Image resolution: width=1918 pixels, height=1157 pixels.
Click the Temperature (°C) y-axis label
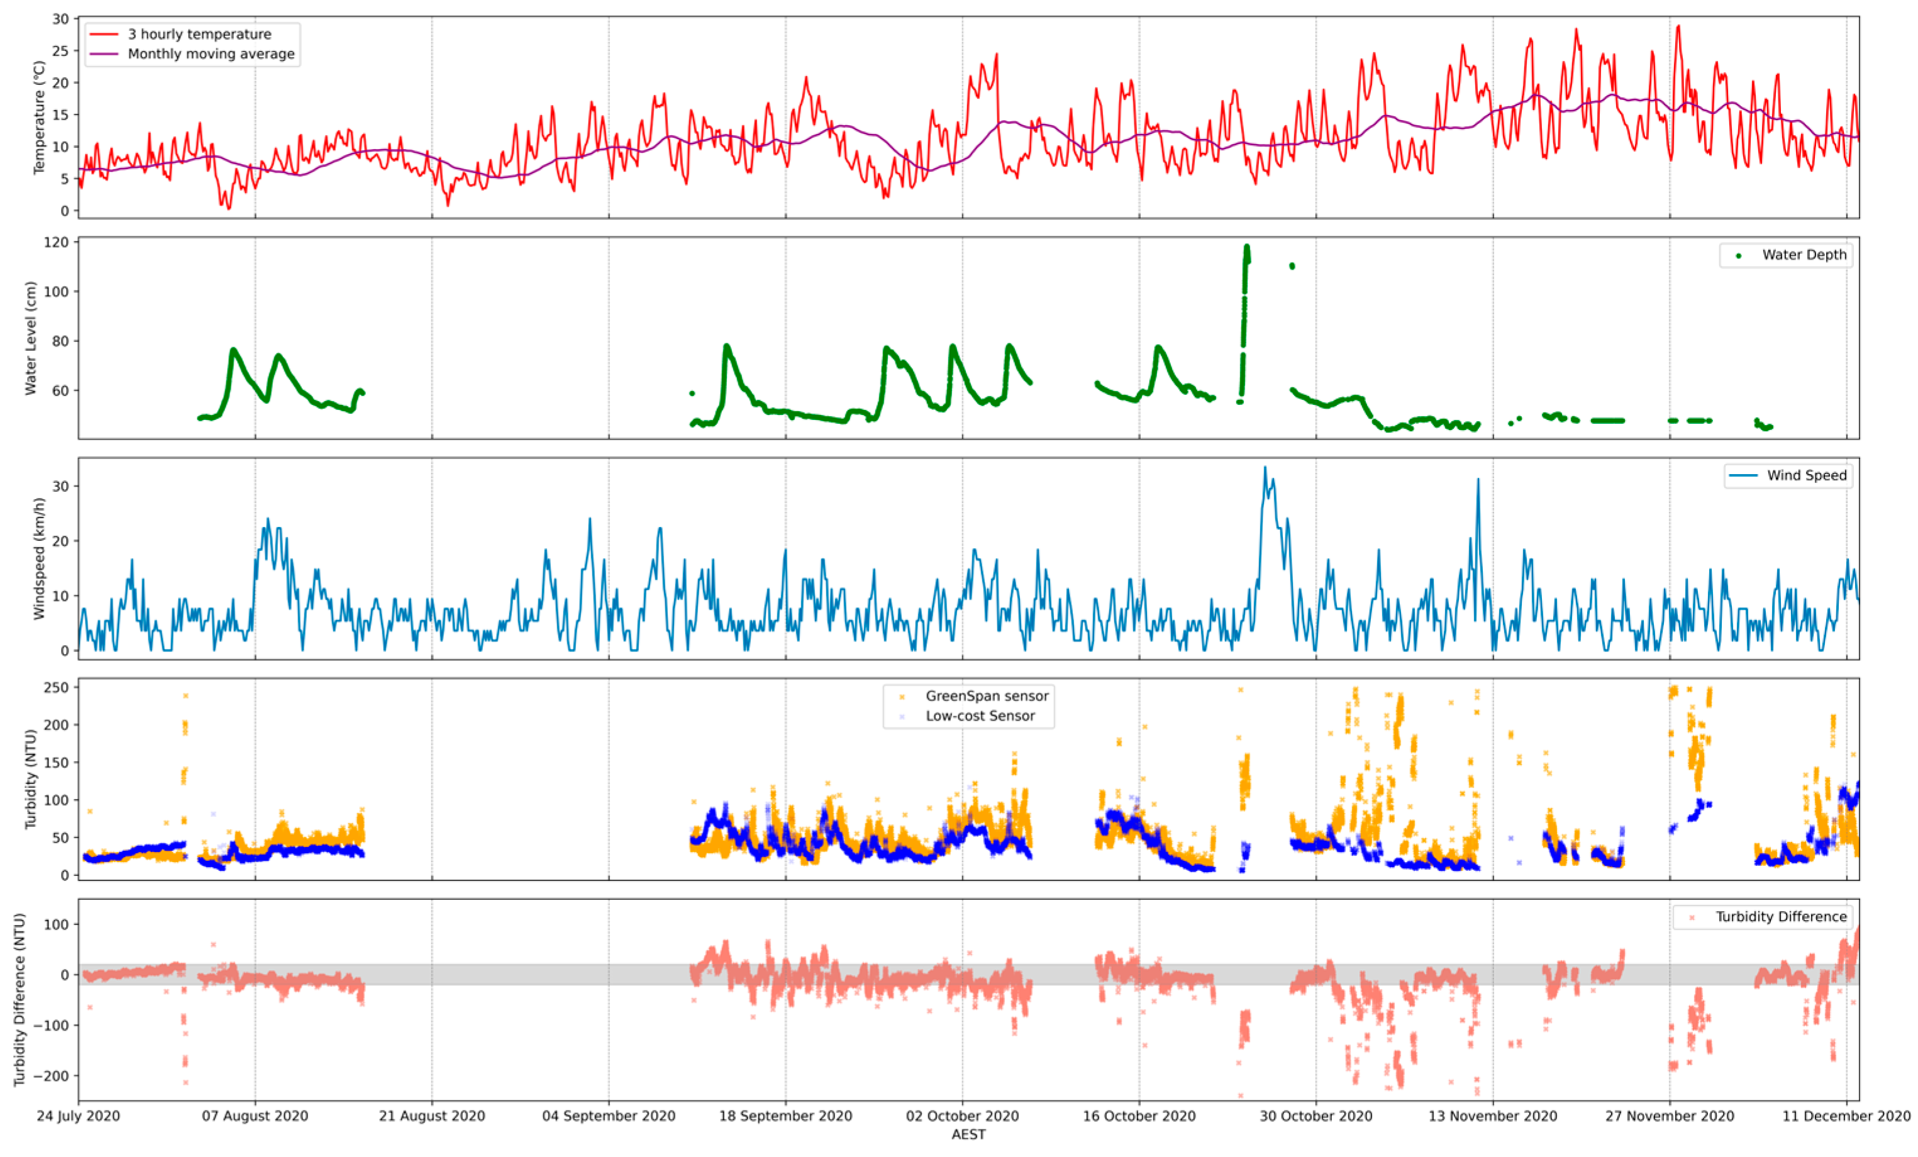click(39, 118)
